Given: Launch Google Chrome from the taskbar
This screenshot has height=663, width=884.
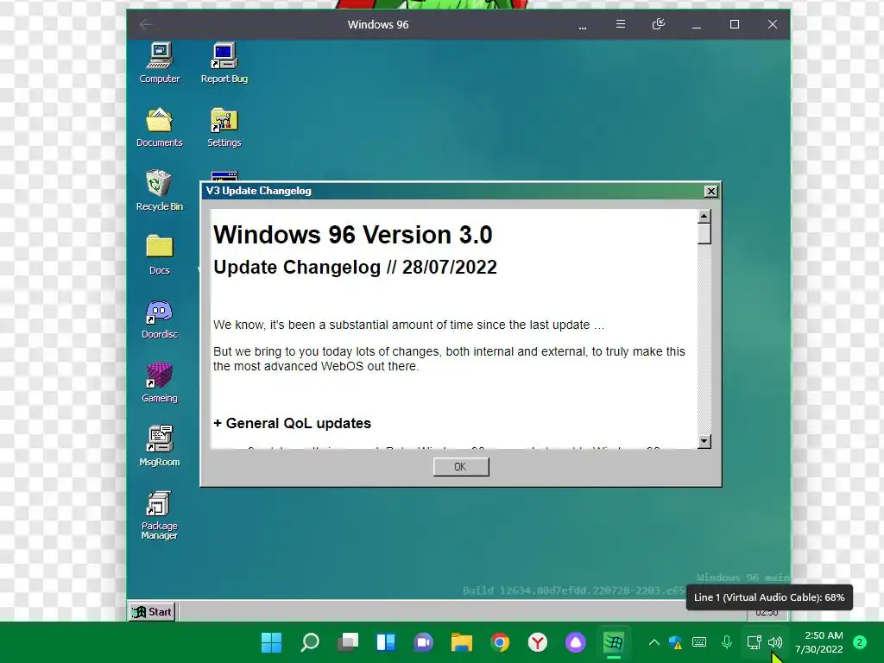Looking at the screenshot, I should pos(500,642).
